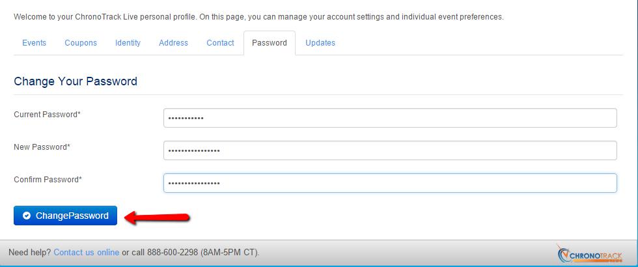Viewport: 638px width, 267px height.
Task: Click the Current Password* label
Action: (x=47, y=115)
